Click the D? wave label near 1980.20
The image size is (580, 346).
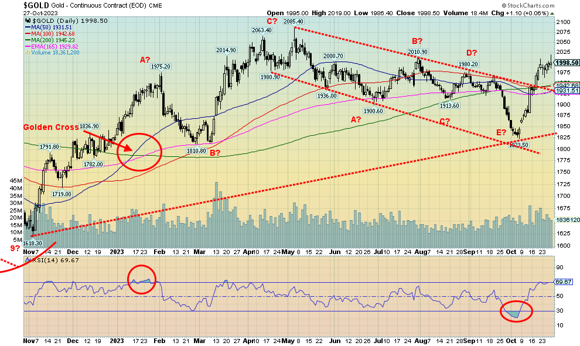tap(471, 53)
